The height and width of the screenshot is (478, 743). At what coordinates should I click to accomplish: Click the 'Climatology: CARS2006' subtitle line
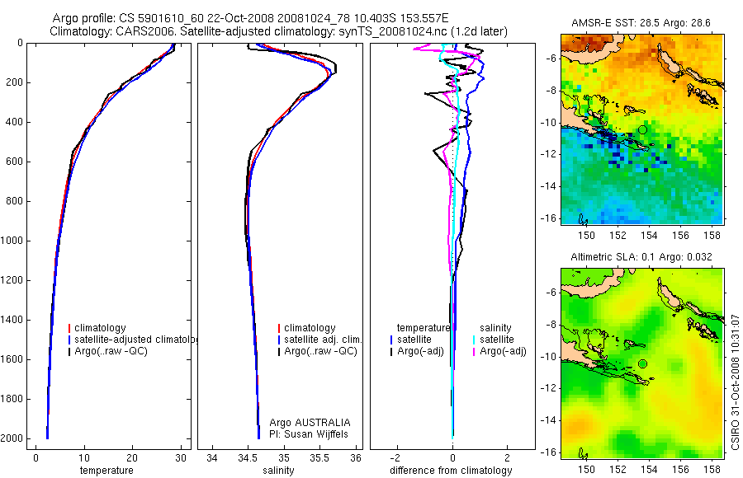279,31
